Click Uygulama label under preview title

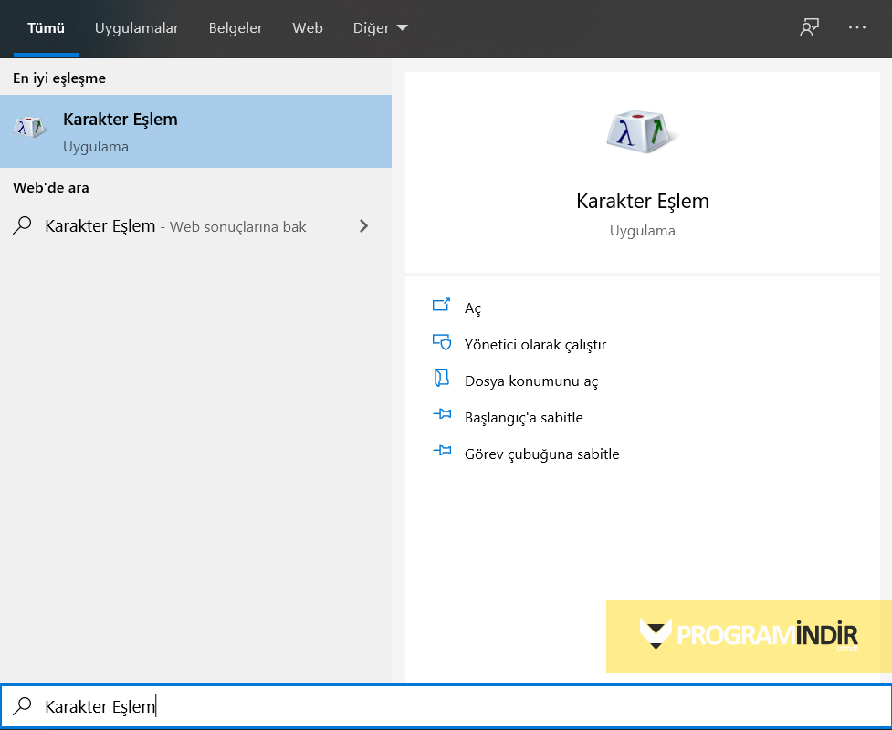point(642,231)
